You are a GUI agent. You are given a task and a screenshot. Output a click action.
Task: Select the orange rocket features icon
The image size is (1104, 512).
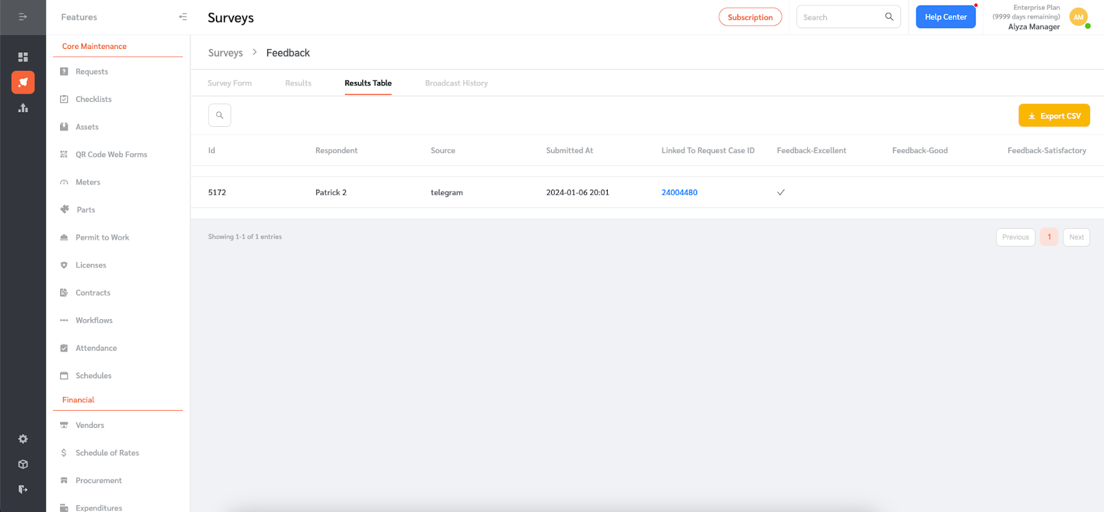23,82
